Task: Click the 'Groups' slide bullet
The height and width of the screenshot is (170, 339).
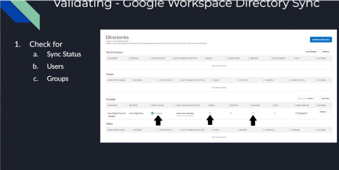Action: [58, 79]
